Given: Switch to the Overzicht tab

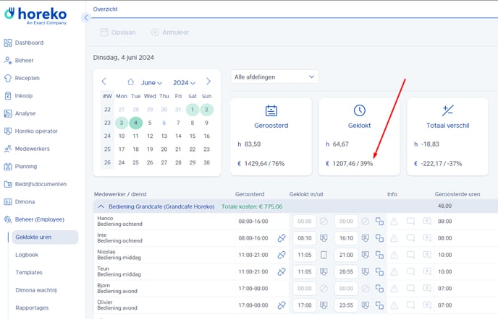Looking at the screenshot, I should coord(105,9).
